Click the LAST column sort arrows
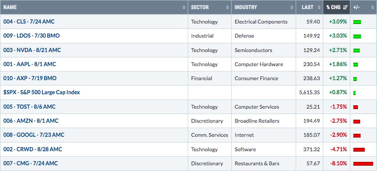The height and width of the screenshot is (171, 377). click(x=319, y=8)
